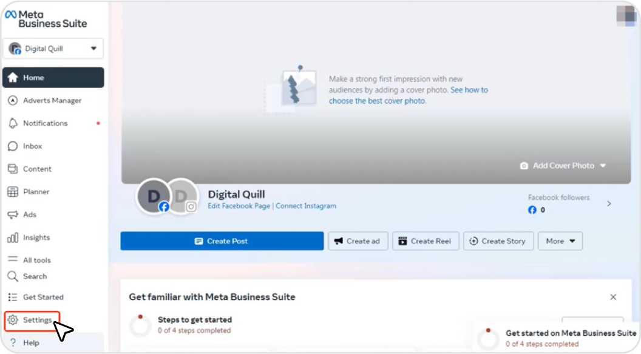Click the Create Reel button
The image size is (641, 354).
point(424,241)
